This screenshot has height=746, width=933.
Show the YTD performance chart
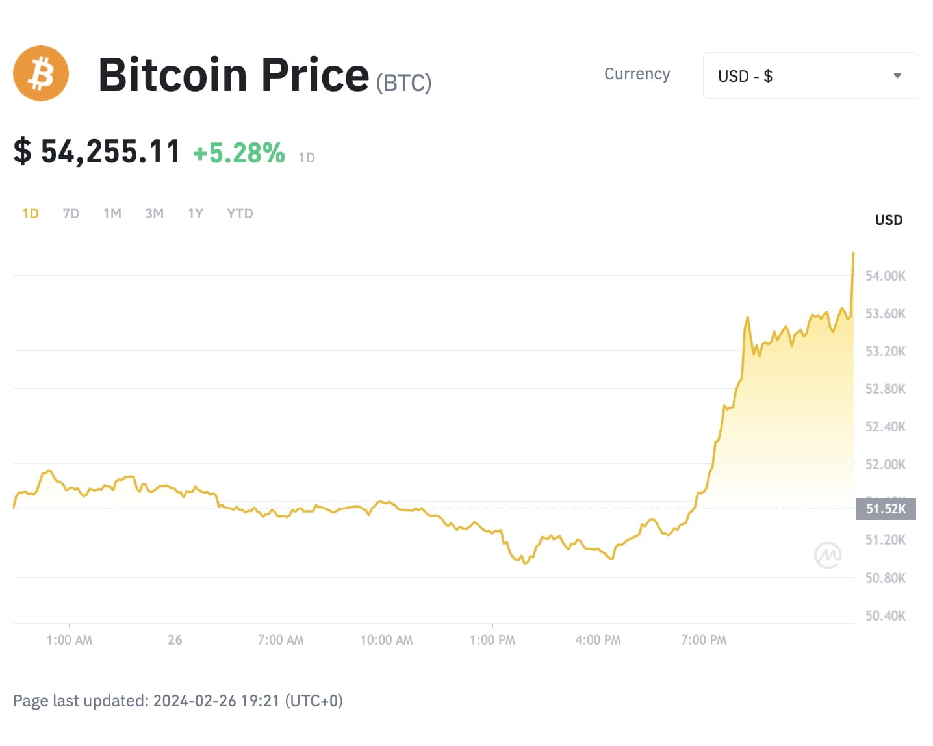coord(239,213)
